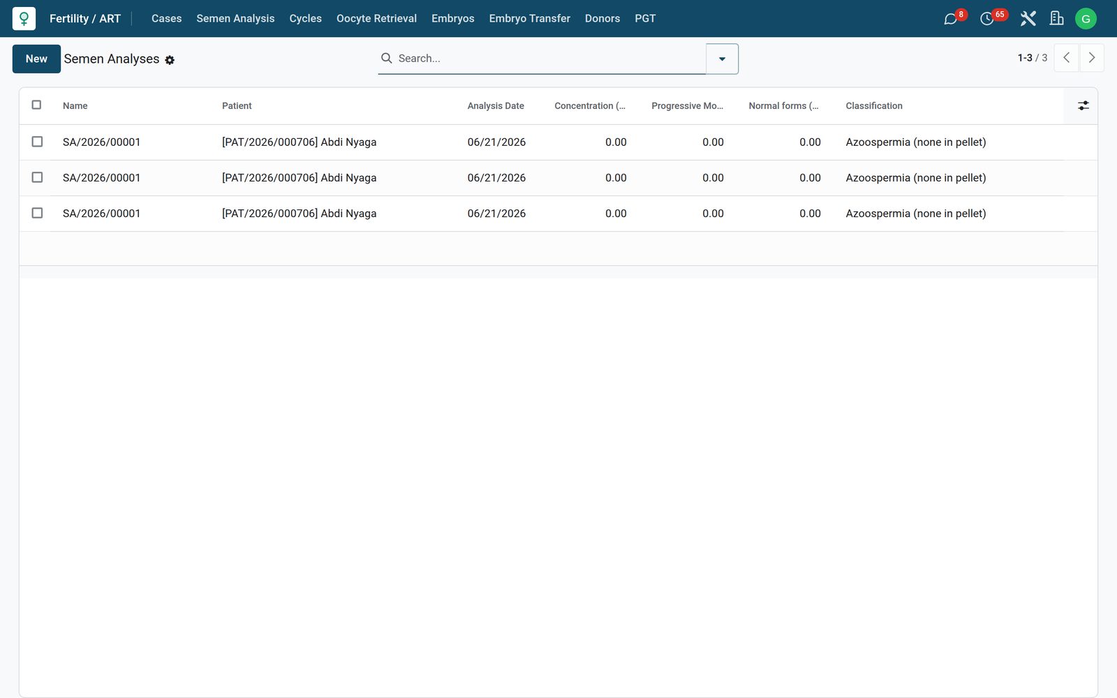Go to the next page arrow

pyautogui.click(x=1092, y=58)
